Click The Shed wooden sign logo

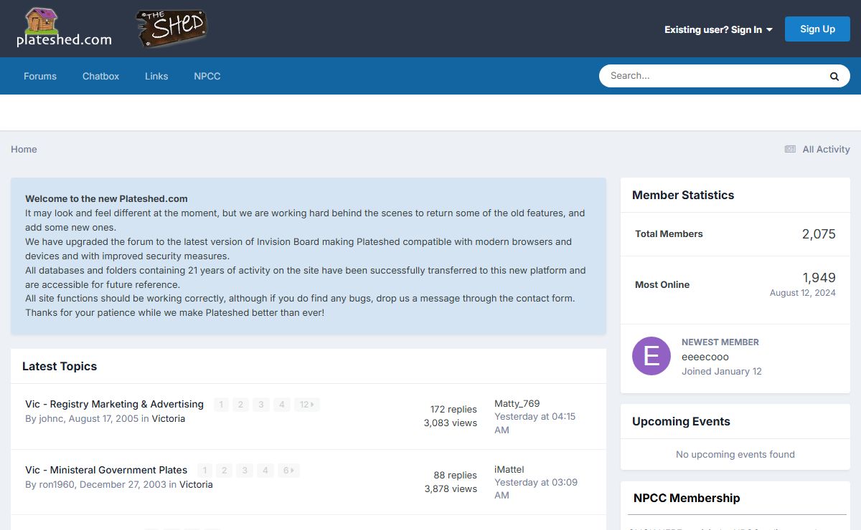tap(171, 29)
